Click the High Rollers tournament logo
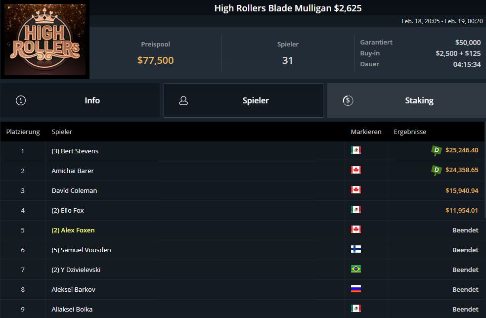This screenshot has width=486, height=318. 45,41
